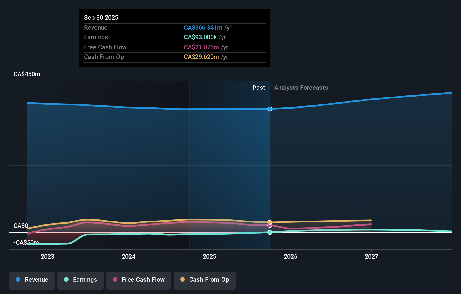Click the CA$366.341m revenue value link
The height and width of the screenshot is (294, 461).
click(x=203, y=28)
